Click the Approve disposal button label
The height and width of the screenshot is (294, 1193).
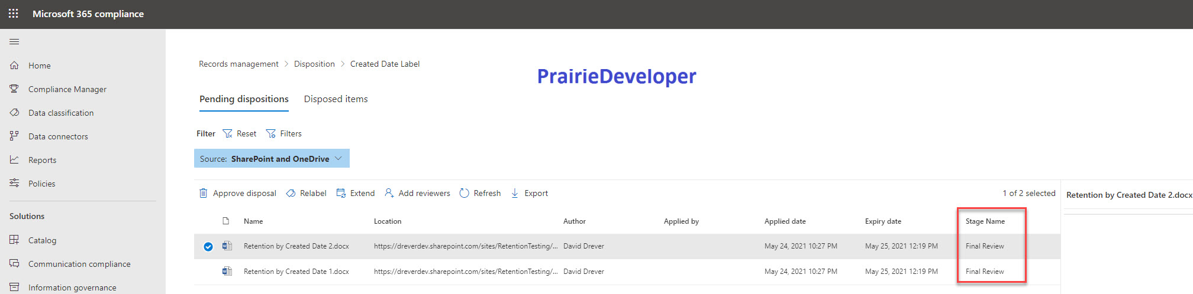pos(244,193)
